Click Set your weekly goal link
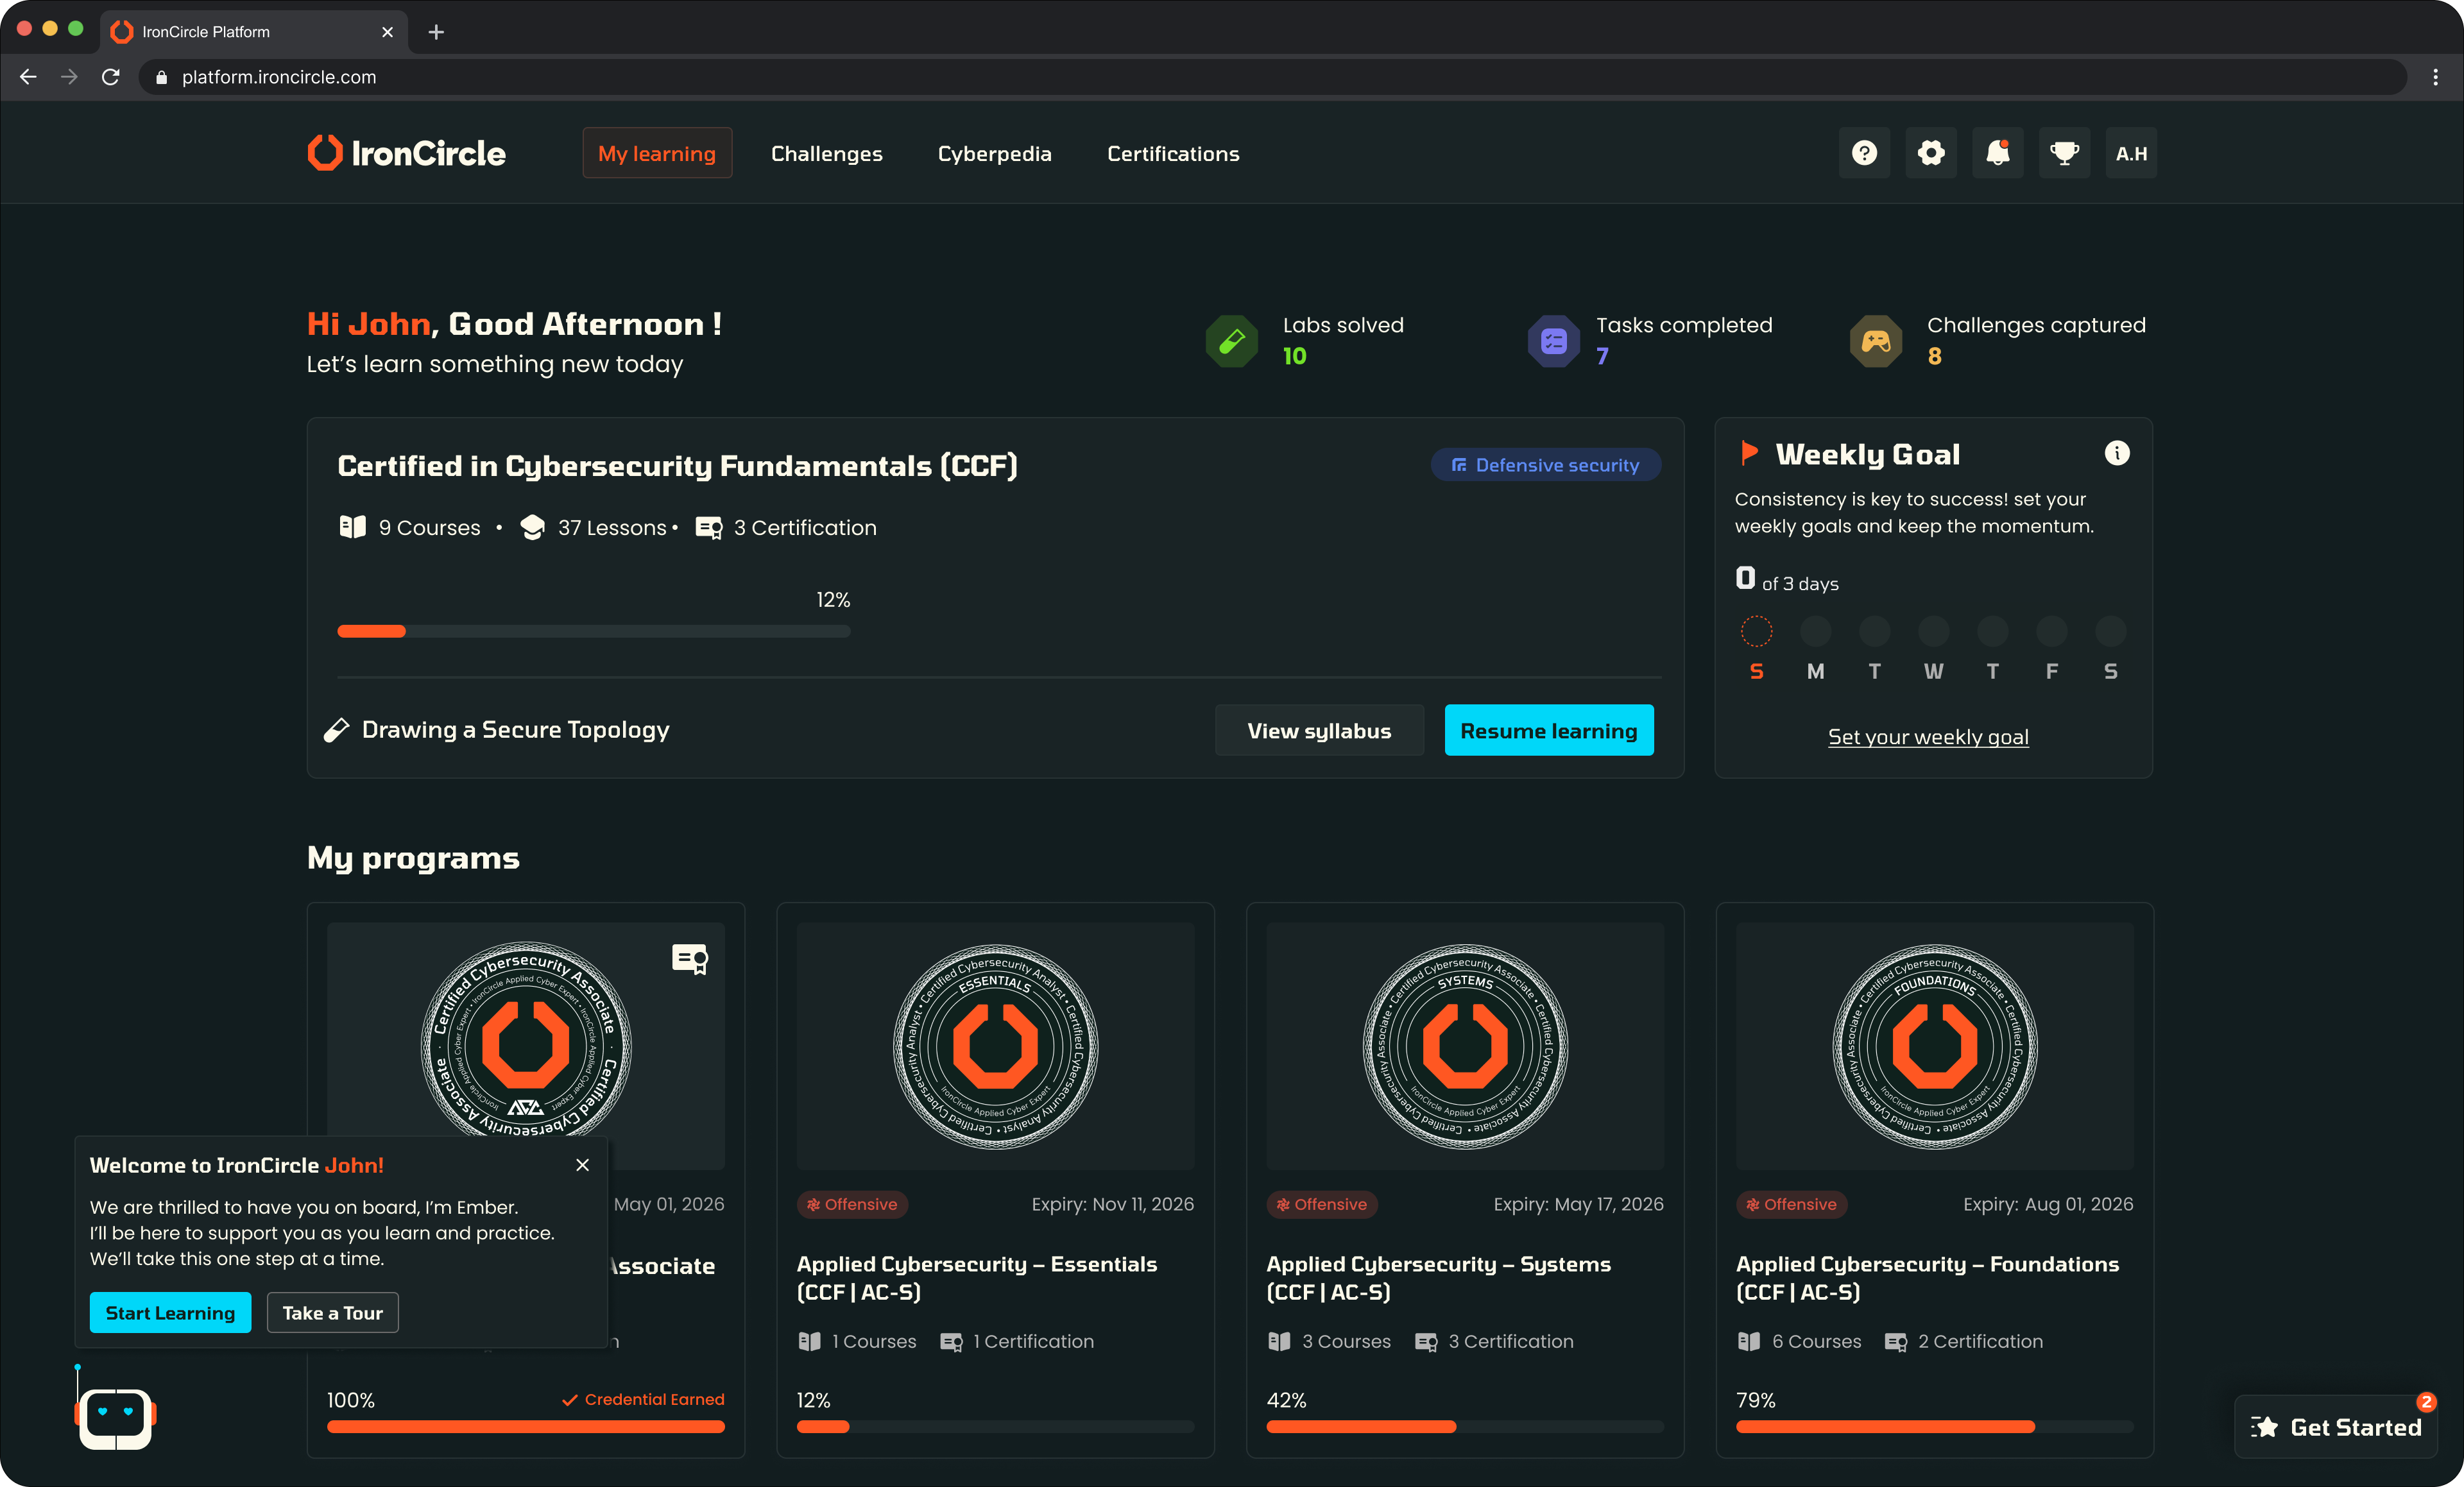Image resolution: width=2464 pixels, height=1487 pixels. 1928,737
